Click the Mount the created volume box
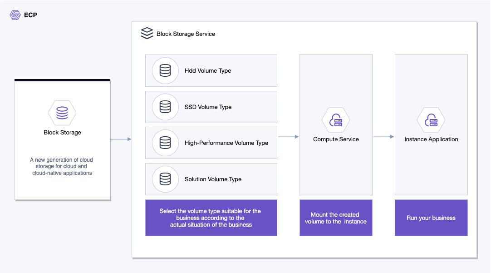 336,218
